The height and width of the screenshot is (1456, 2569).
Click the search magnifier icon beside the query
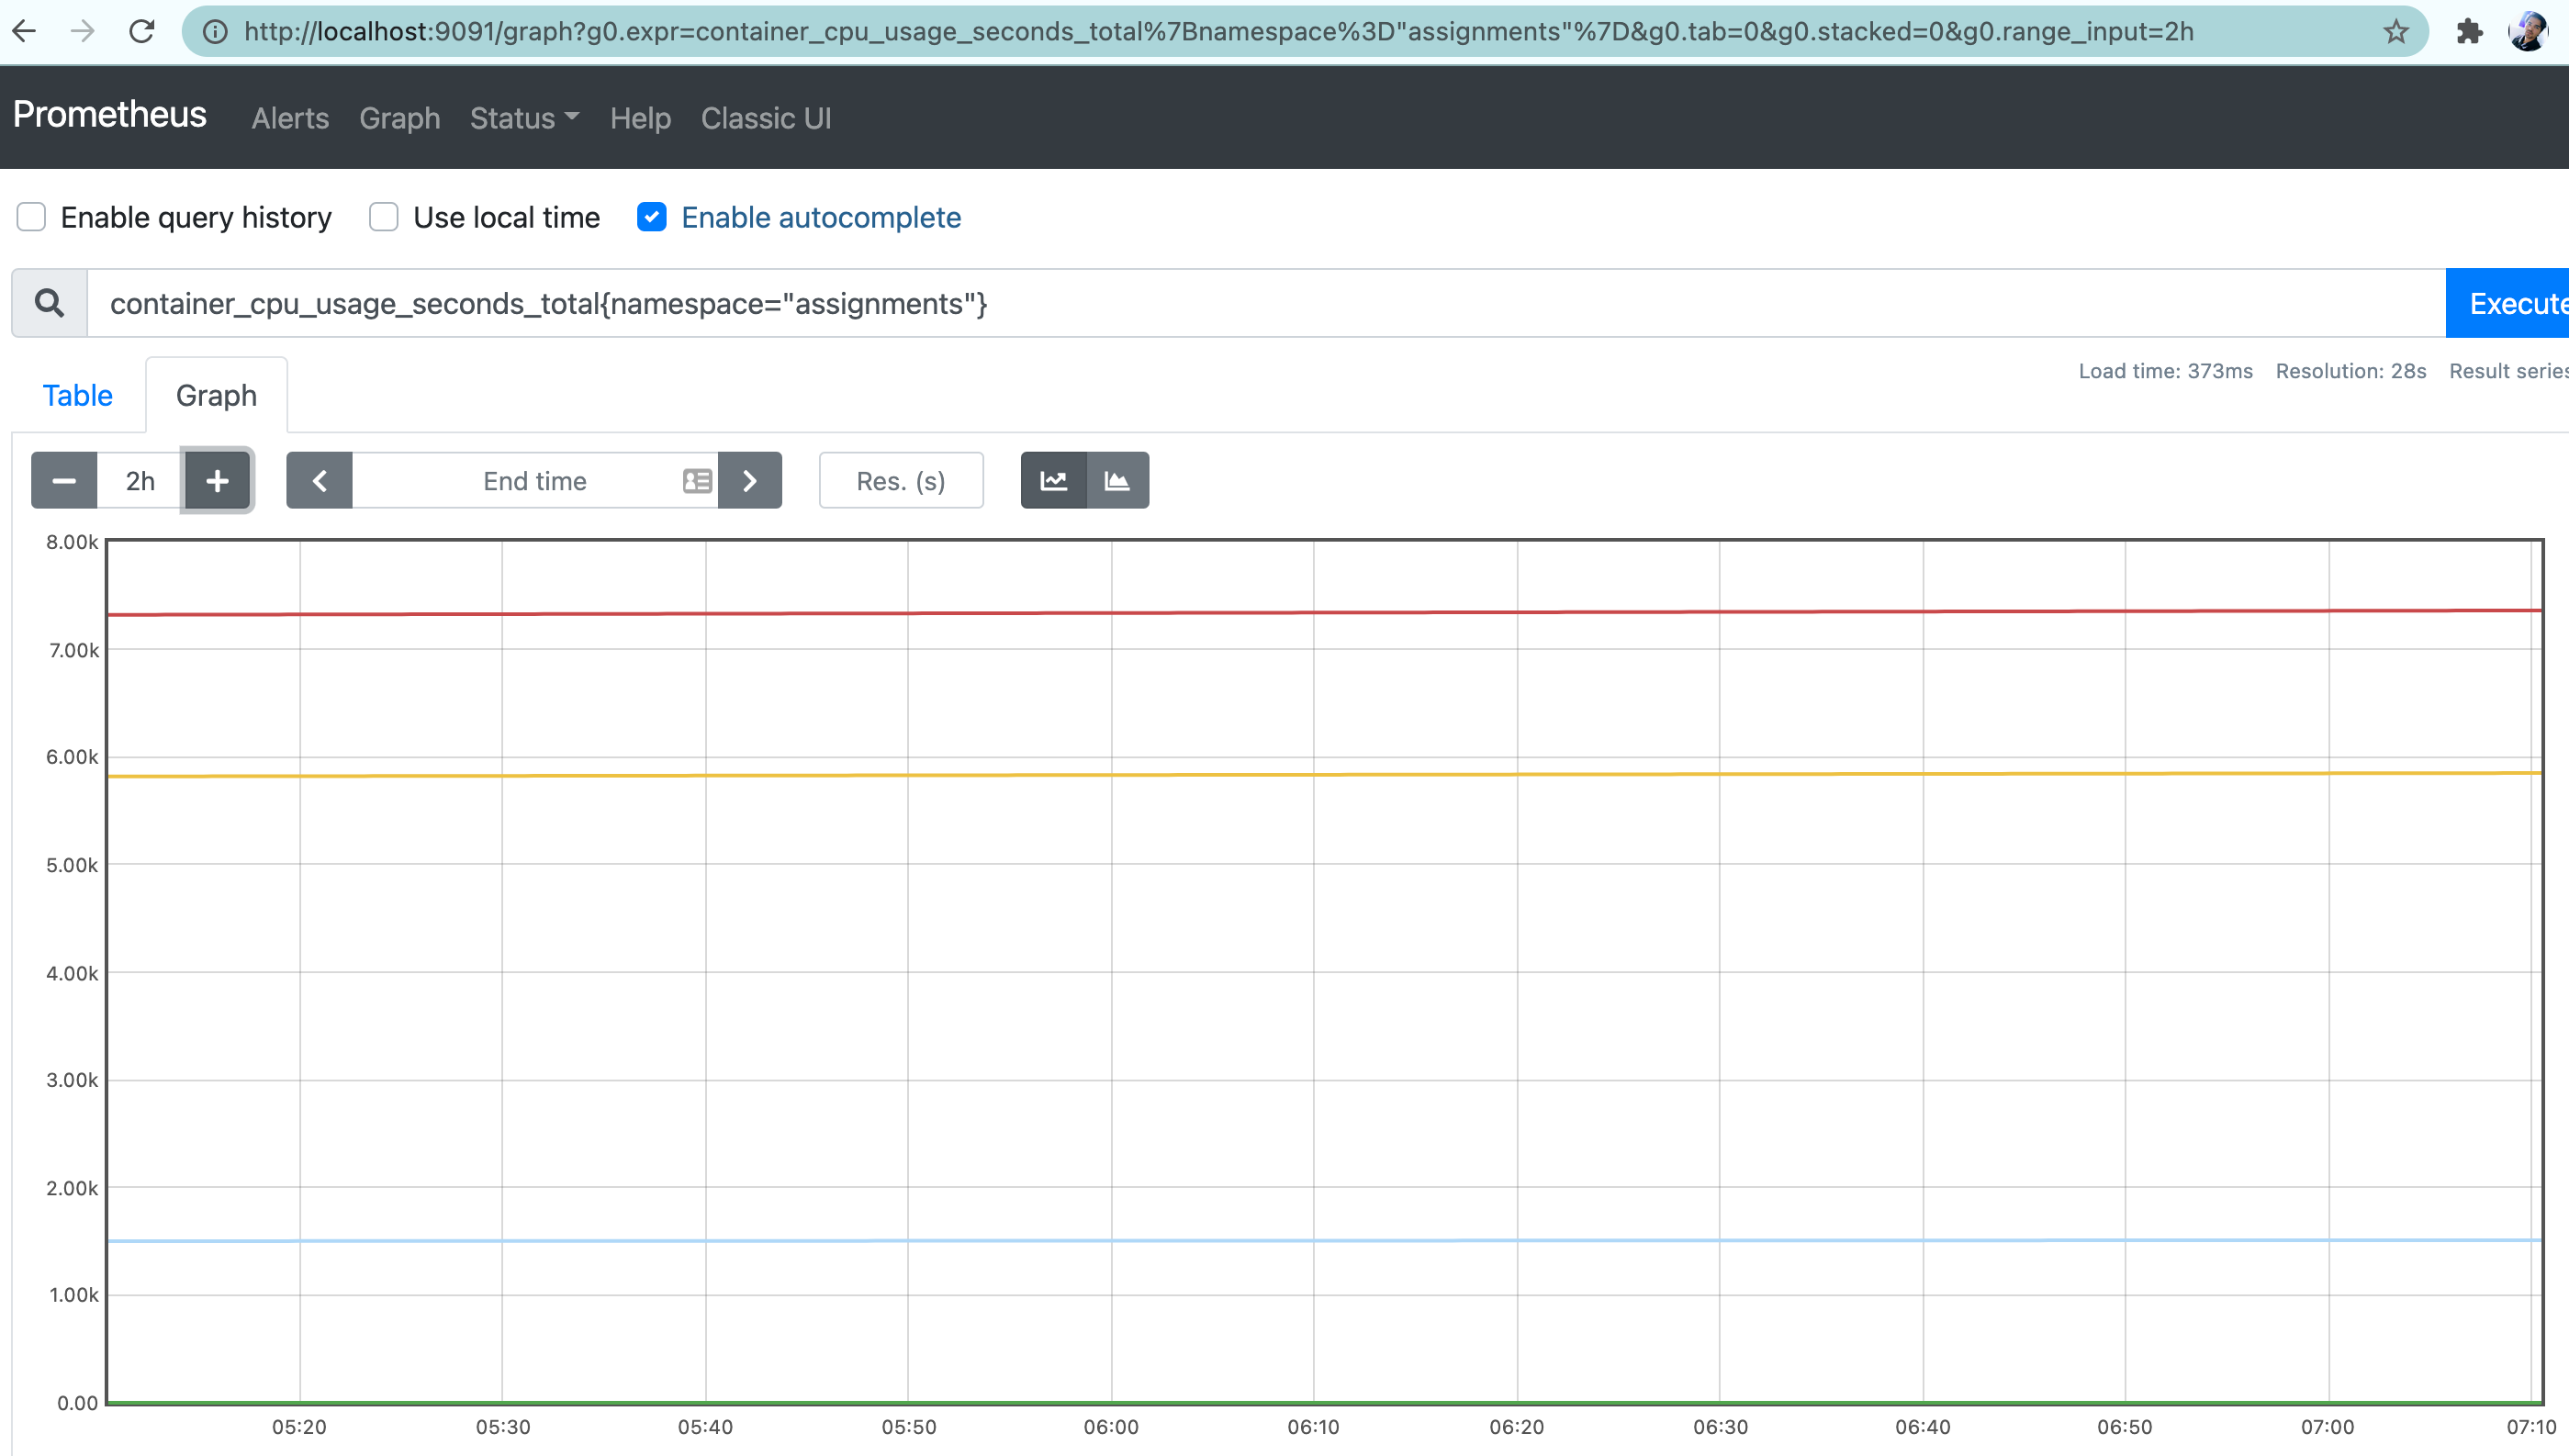[47, 303]
